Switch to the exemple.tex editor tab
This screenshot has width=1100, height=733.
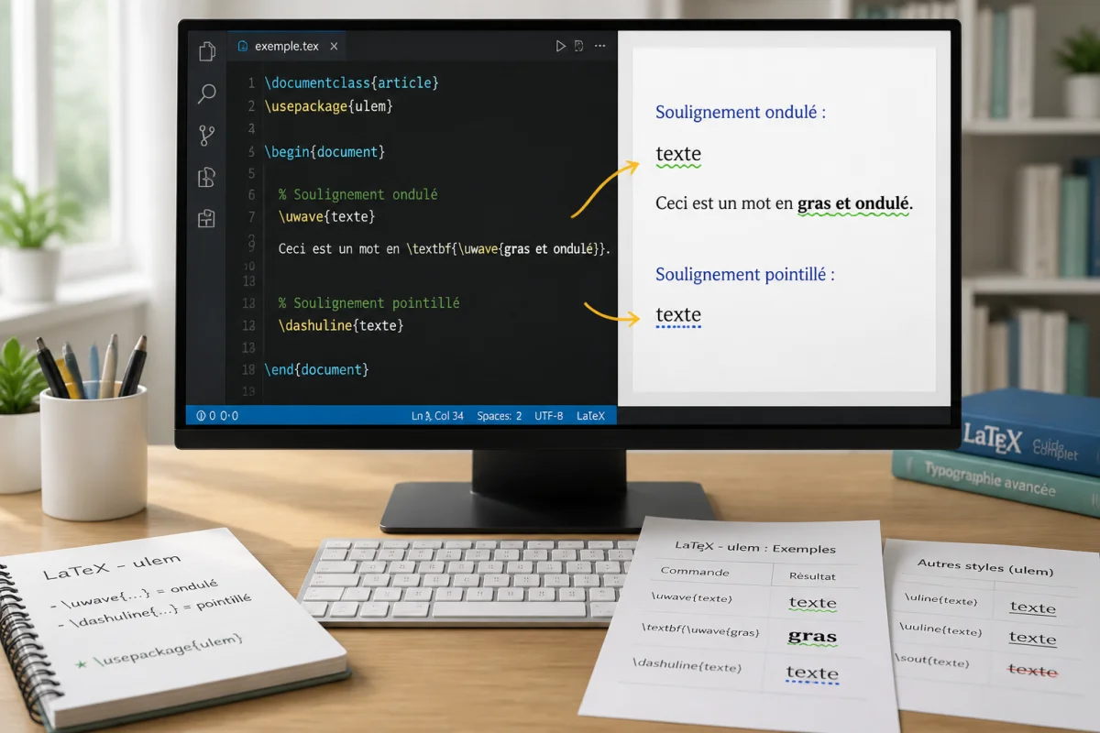point(287,46)
